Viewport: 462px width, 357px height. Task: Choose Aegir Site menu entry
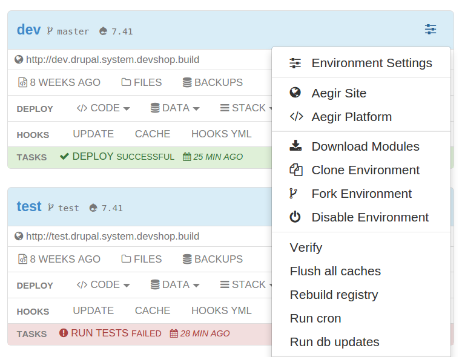click(361, 93)
